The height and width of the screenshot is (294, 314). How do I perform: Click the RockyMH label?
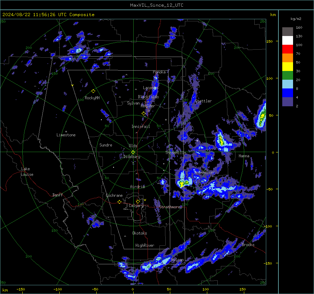coord(92,98)
